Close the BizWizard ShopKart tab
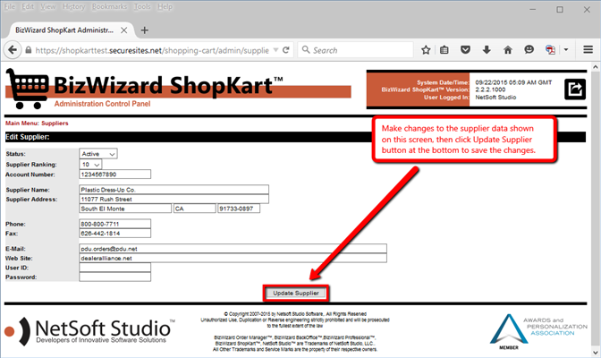Screen dimensions: 601x358 (123, 30)
